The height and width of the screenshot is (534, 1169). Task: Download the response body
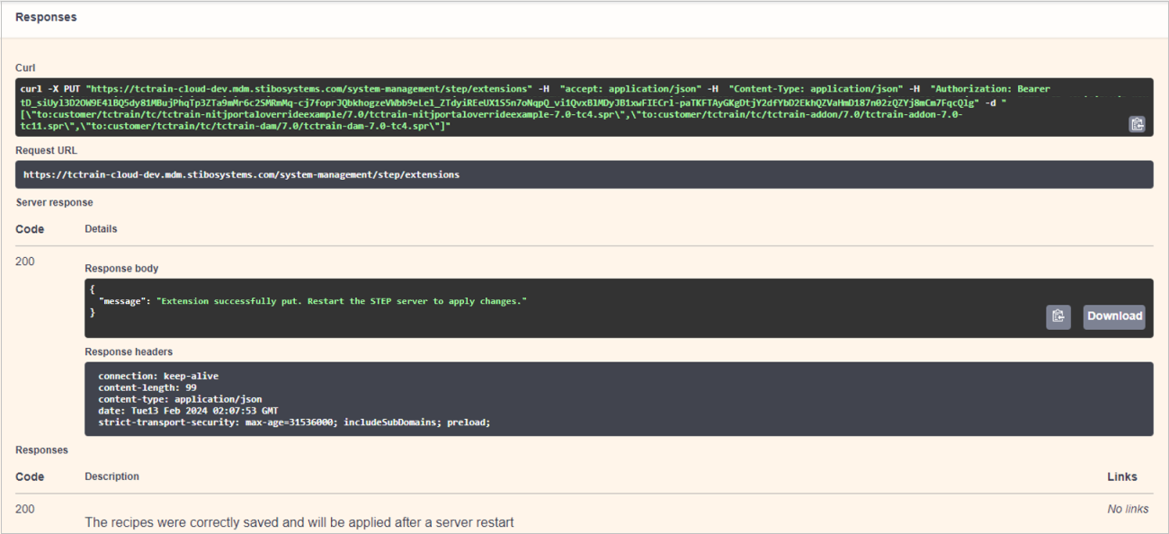point(1113,316)
